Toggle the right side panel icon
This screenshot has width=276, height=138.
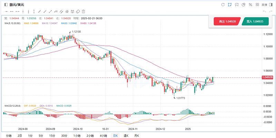pos(271,4)
